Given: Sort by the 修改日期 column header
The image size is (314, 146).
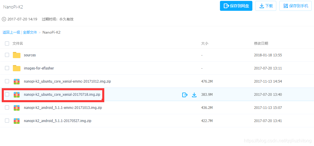Looking at the screenshot, I should point(261,43).
